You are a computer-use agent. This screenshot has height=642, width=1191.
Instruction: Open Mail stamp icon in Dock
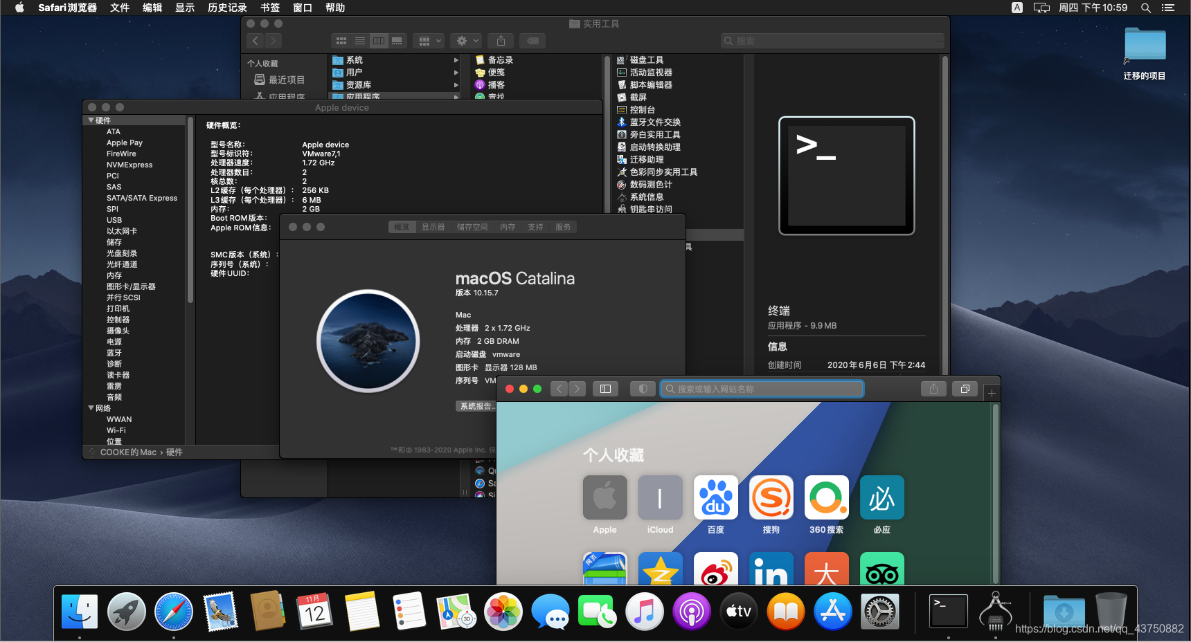pyautogui.click(x=221, y=612)
